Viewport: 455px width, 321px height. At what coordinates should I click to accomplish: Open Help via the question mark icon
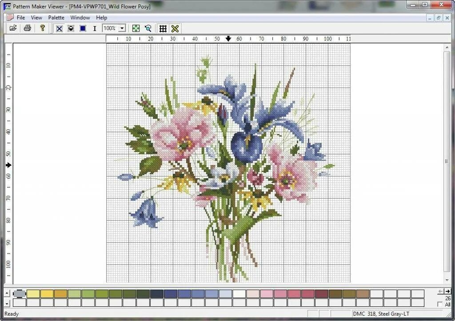(42, 28)
